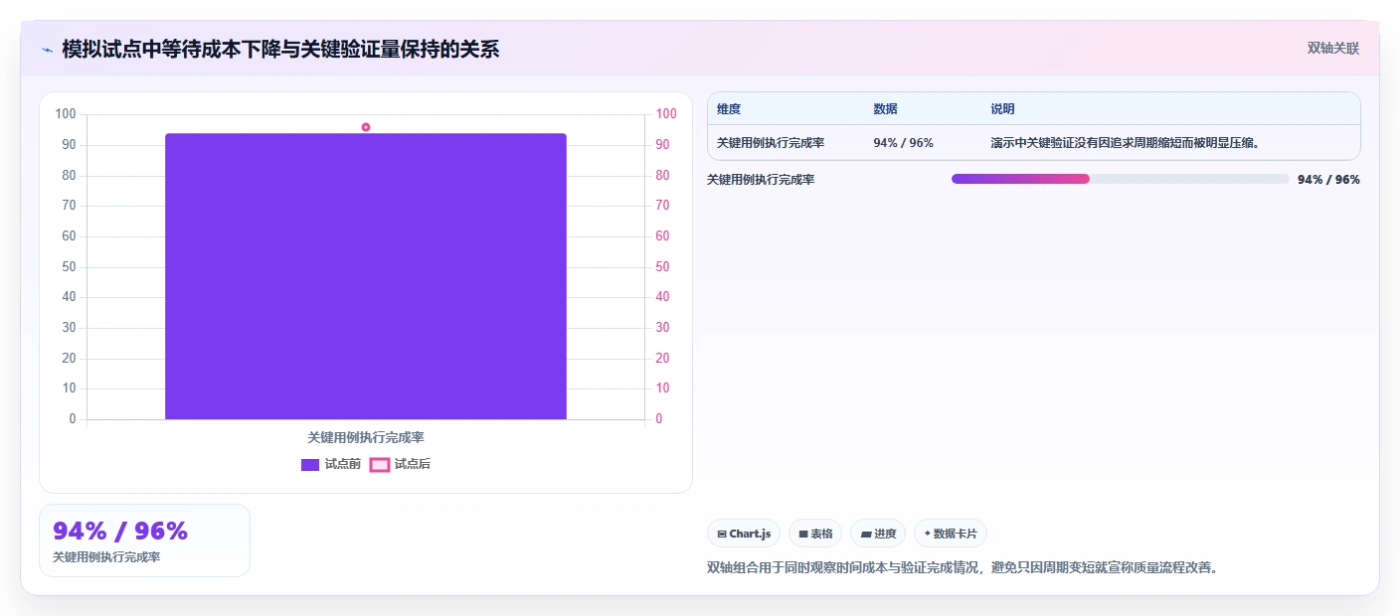Click the 维度 column header

(x=729, y=109)
